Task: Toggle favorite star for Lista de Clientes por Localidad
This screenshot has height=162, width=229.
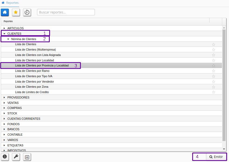Action: click(x=214, y=60)
